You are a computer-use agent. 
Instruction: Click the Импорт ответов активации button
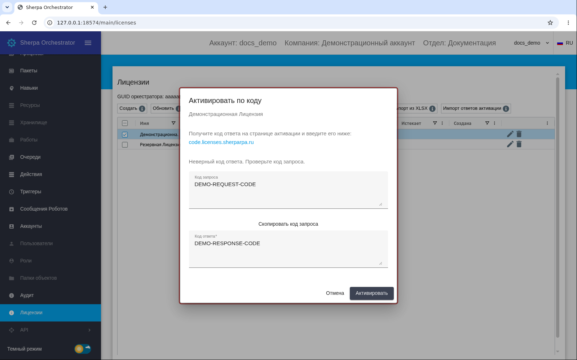point(476,108)
